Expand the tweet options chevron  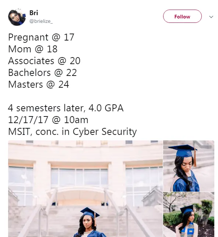(211, 17)
